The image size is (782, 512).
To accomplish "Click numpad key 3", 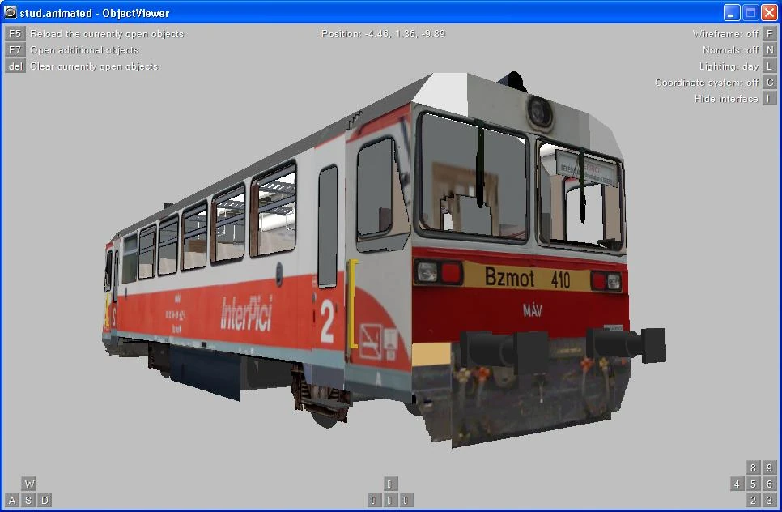I will [x=770, y=500].
